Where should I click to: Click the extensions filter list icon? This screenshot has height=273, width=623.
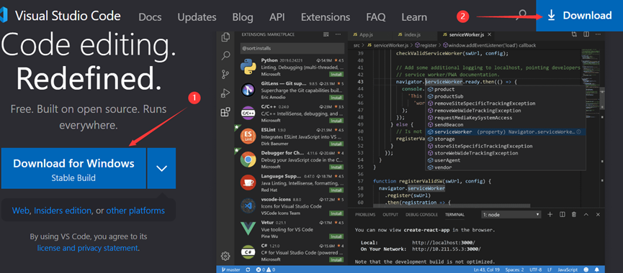(x=326, y=34)
